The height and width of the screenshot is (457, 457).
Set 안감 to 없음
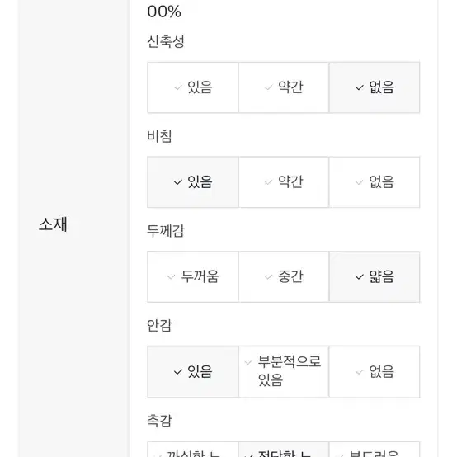(375, 371)
